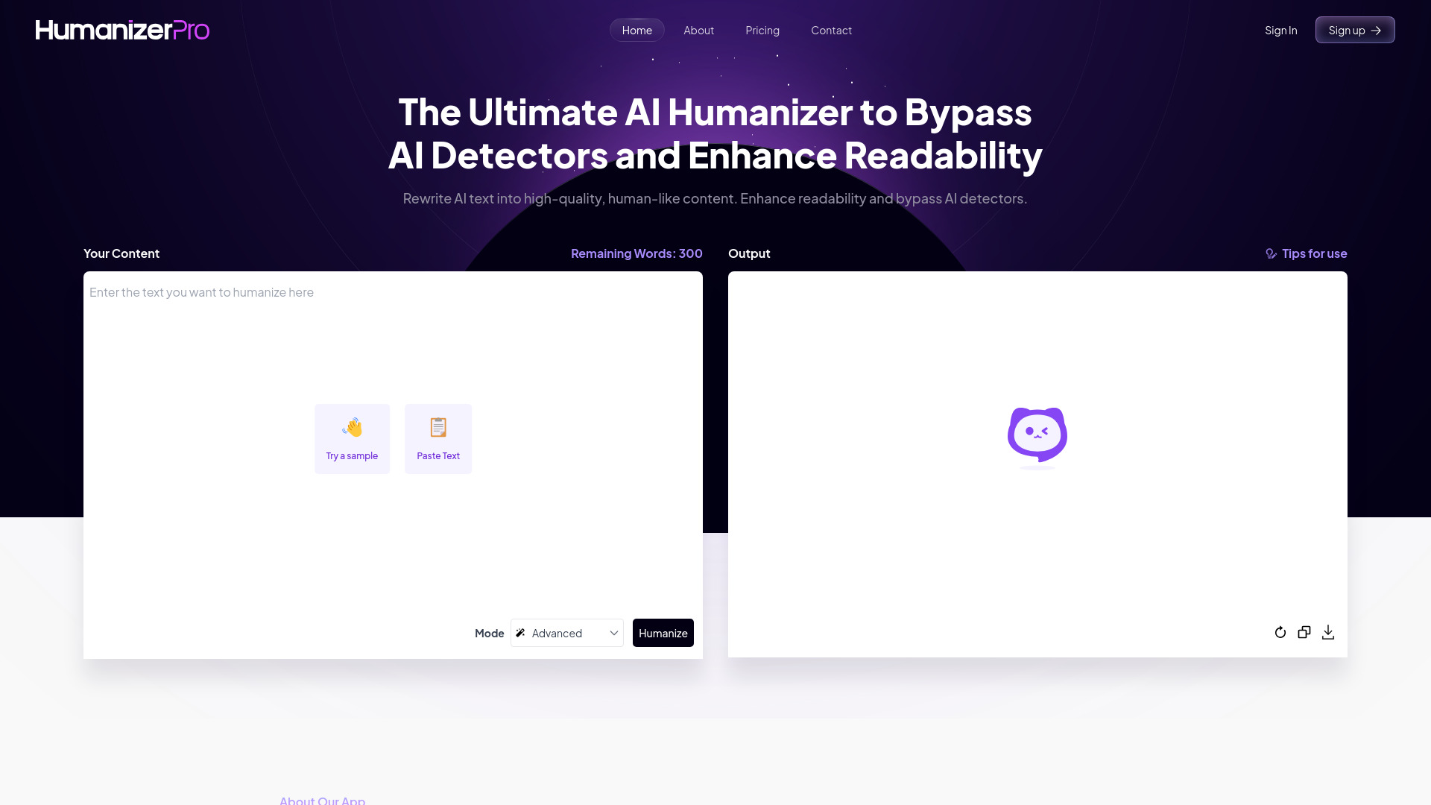This screenshot has height=805, width=1431.
Task: Click the Tips for use icon
Action: pyautogui.click(x=1271, y=253)
